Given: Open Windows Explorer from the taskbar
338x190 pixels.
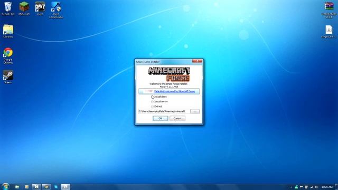Looking at the screenshot, I should pyautogui.click(x=17, y=187).
